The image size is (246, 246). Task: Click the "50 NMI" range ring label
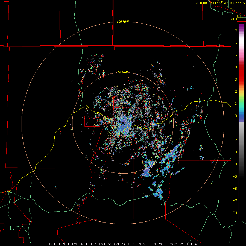click(x=123, y=72)
